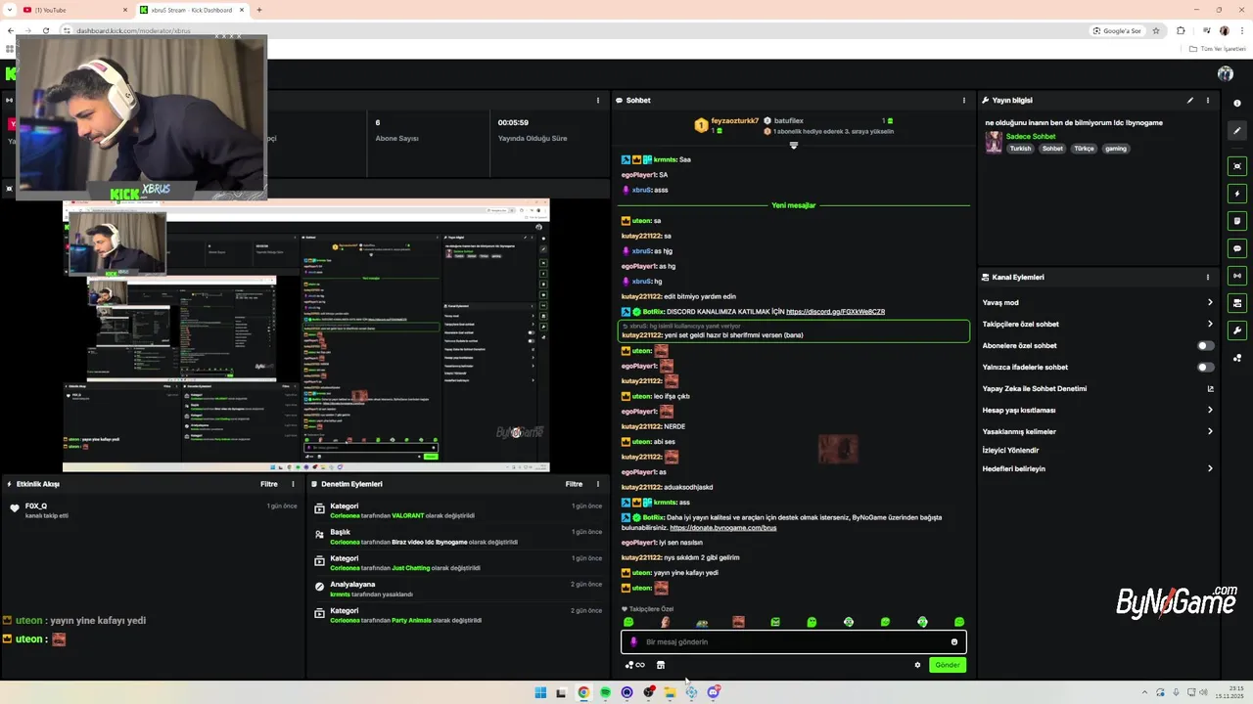This screenshot has width=1253, height=704.
Task: Click the Bir mesaj gönderin input
Action: coord(793,641)
